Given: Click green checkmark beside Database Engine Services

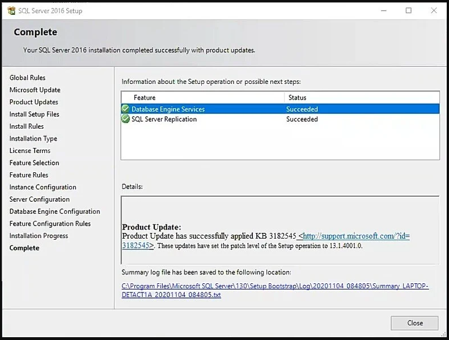Looking at the screenshot, I should tap(125, 109).
